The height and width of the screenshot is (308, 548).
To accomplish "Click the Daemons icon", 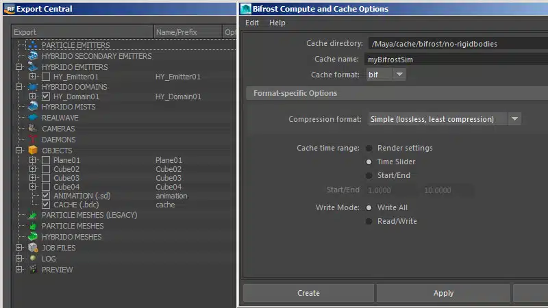I will click(x=32, y=140).
